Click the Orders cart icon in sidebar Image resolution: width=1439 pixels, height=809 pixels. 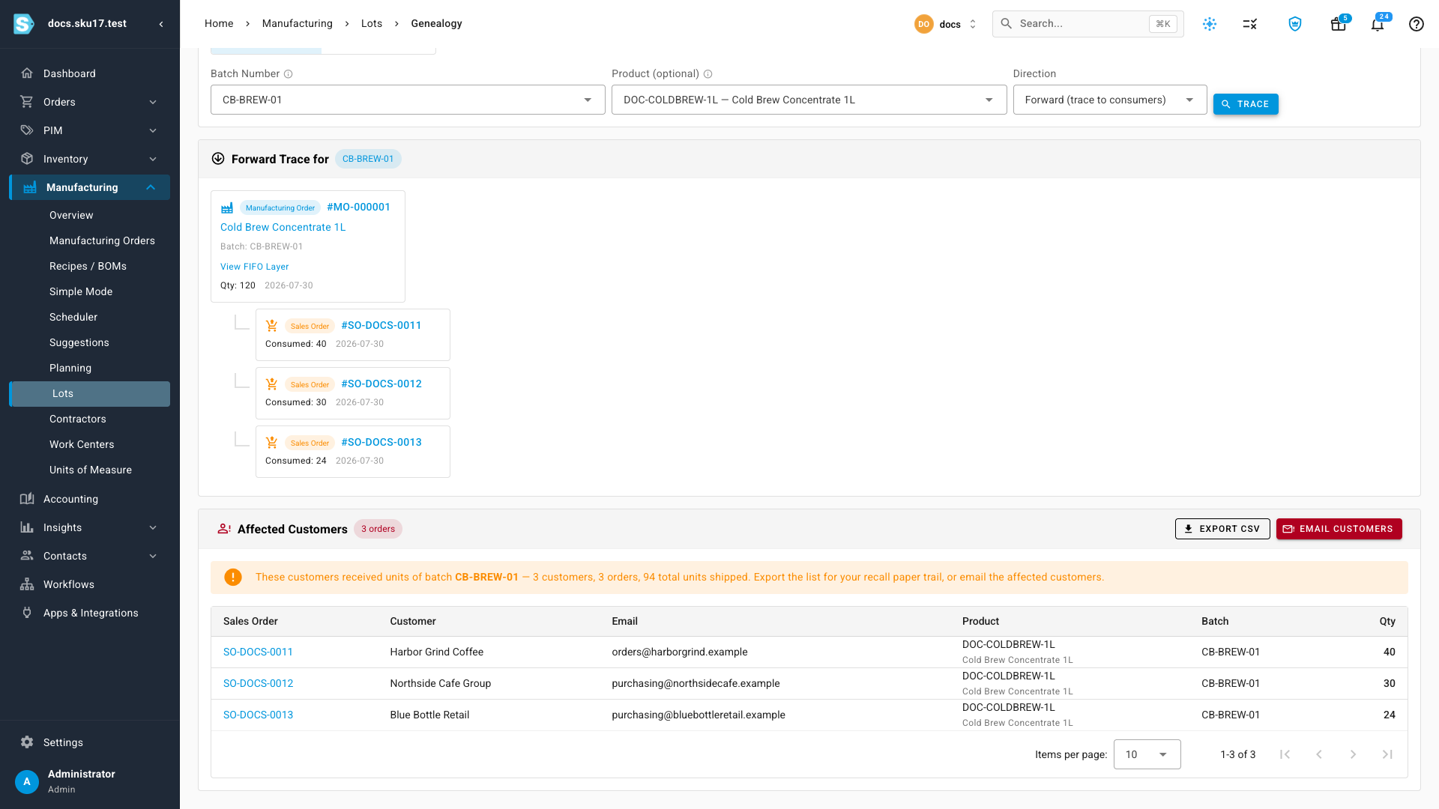tap(27, 102)
